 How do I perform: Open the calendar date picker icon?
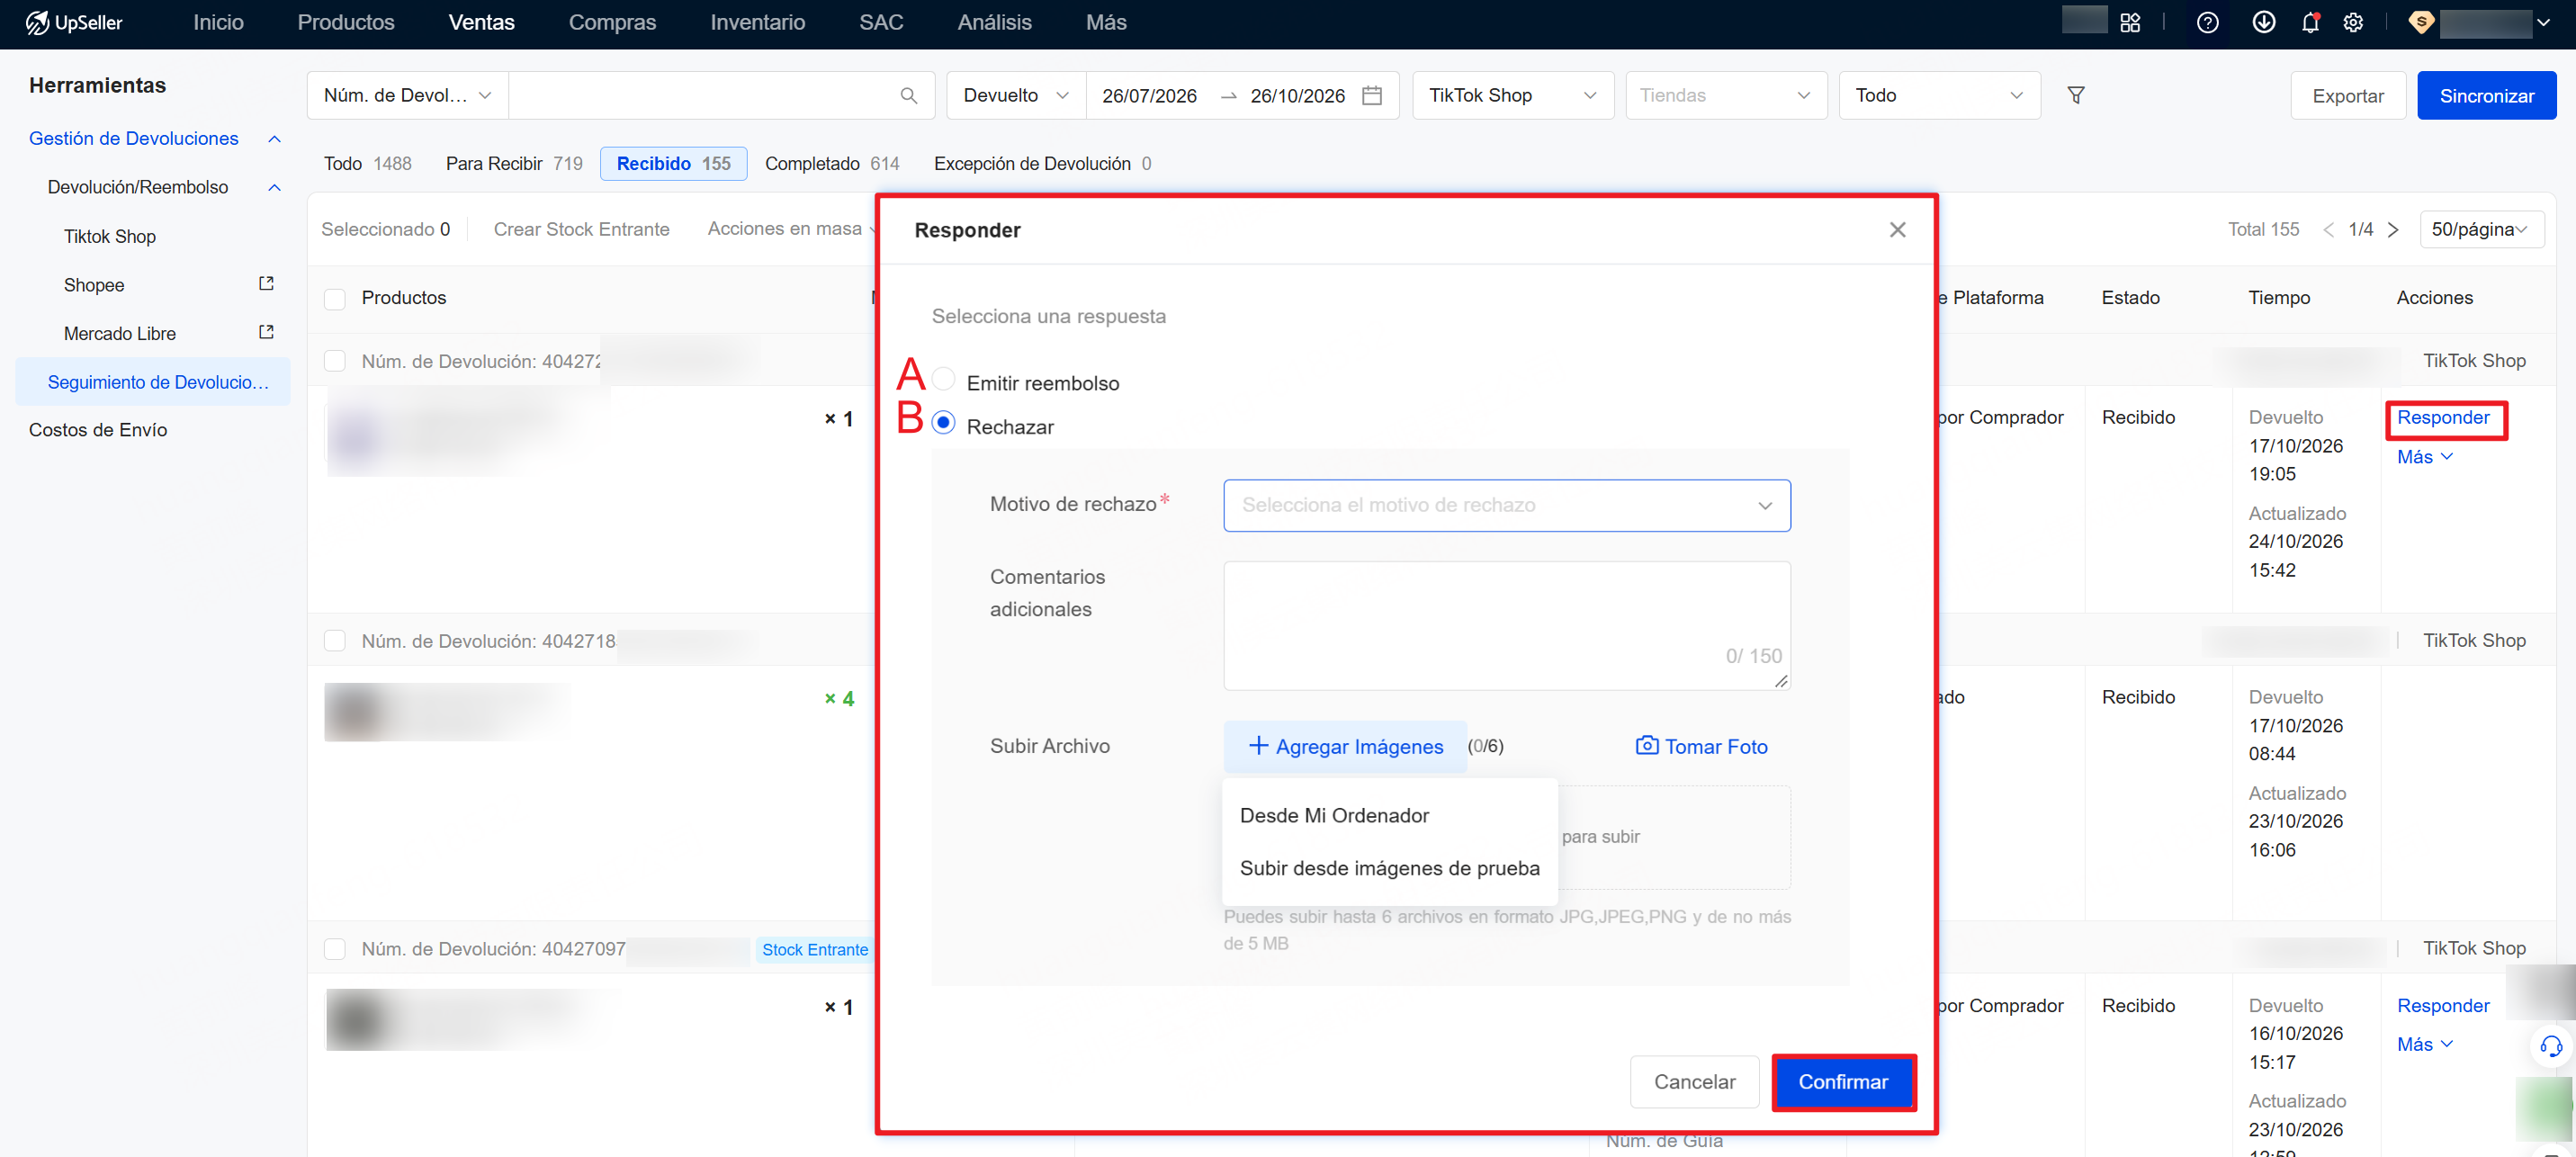point(1372,96)
